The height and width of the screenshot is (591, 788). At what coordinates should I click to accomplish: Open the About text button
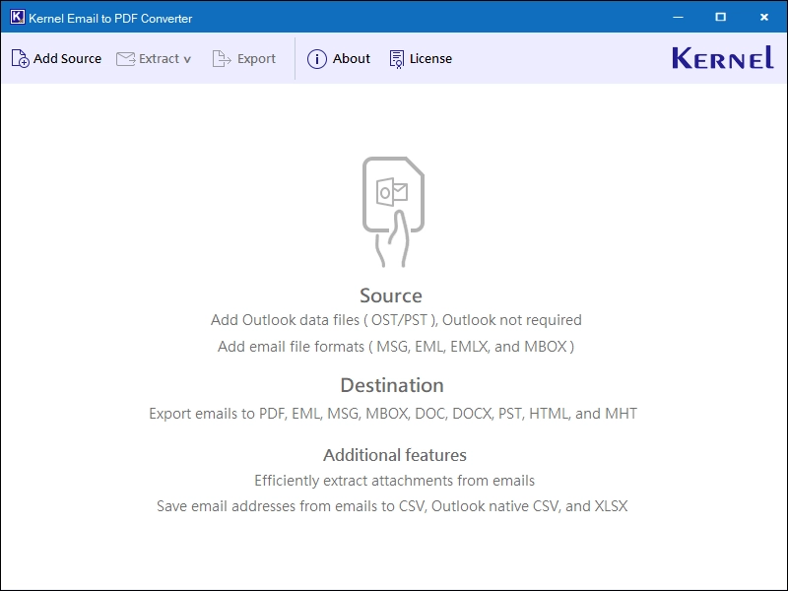pos(352,59)
